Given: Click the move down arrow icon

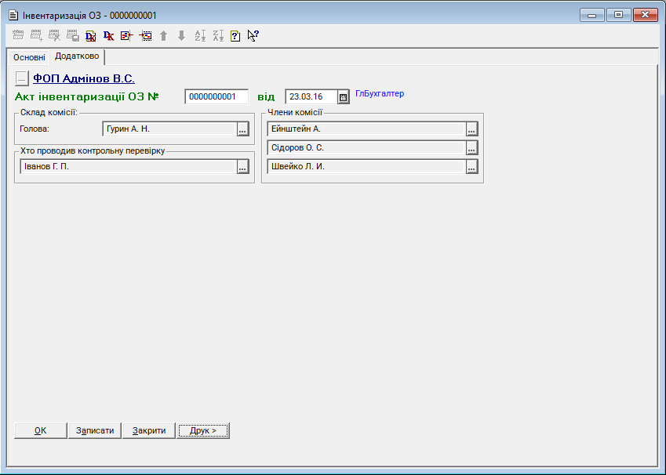Looking at the screenshot, I should point(181,35).
